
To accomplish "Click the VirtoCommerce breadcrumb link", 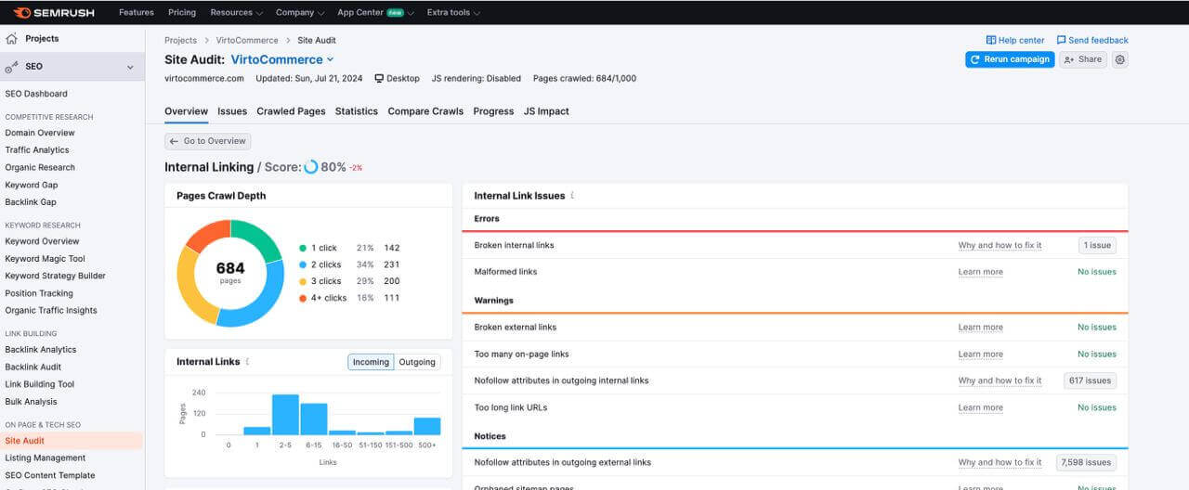I will click(x=247, y=41).
